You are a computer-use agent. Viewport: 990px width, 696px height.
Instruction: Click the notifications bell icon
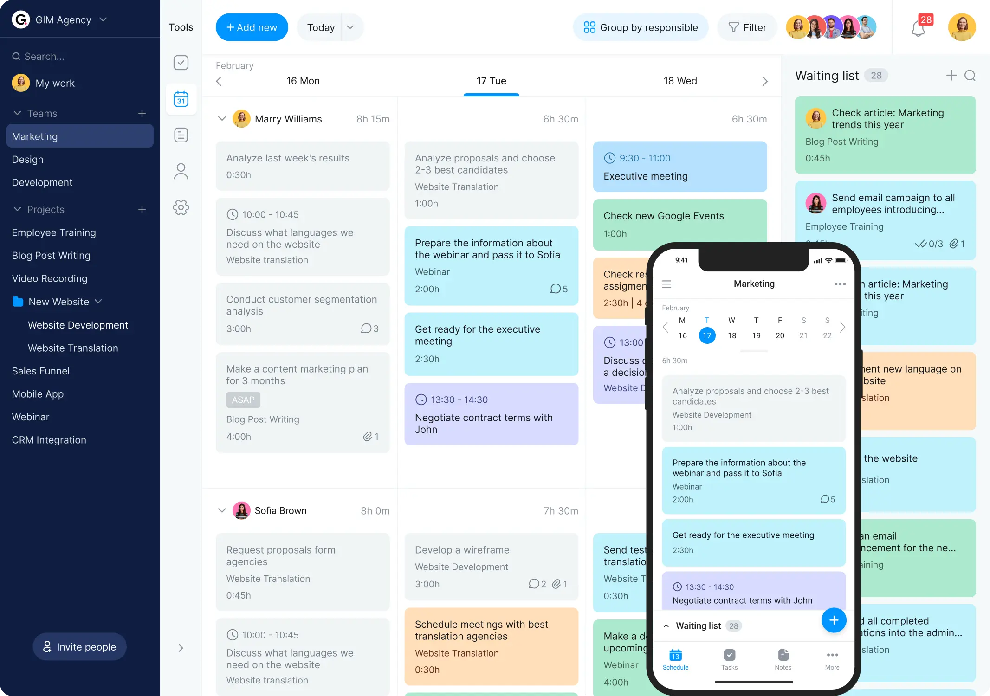pyautogui.click(x=917, y=27)
